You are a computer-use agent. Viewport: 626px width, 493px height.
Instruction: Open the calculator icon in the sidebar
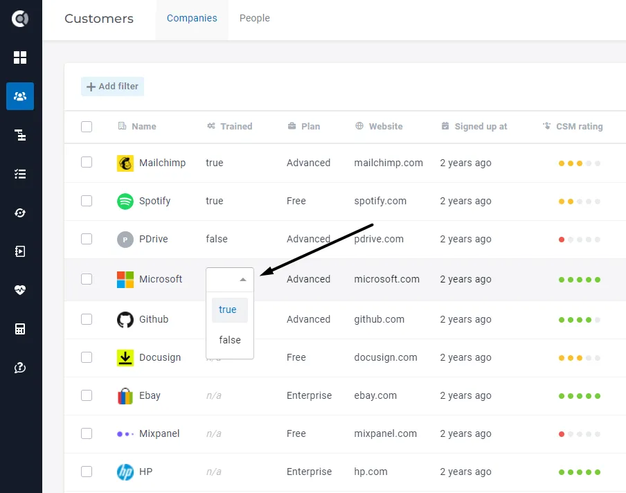pos(20,329)
